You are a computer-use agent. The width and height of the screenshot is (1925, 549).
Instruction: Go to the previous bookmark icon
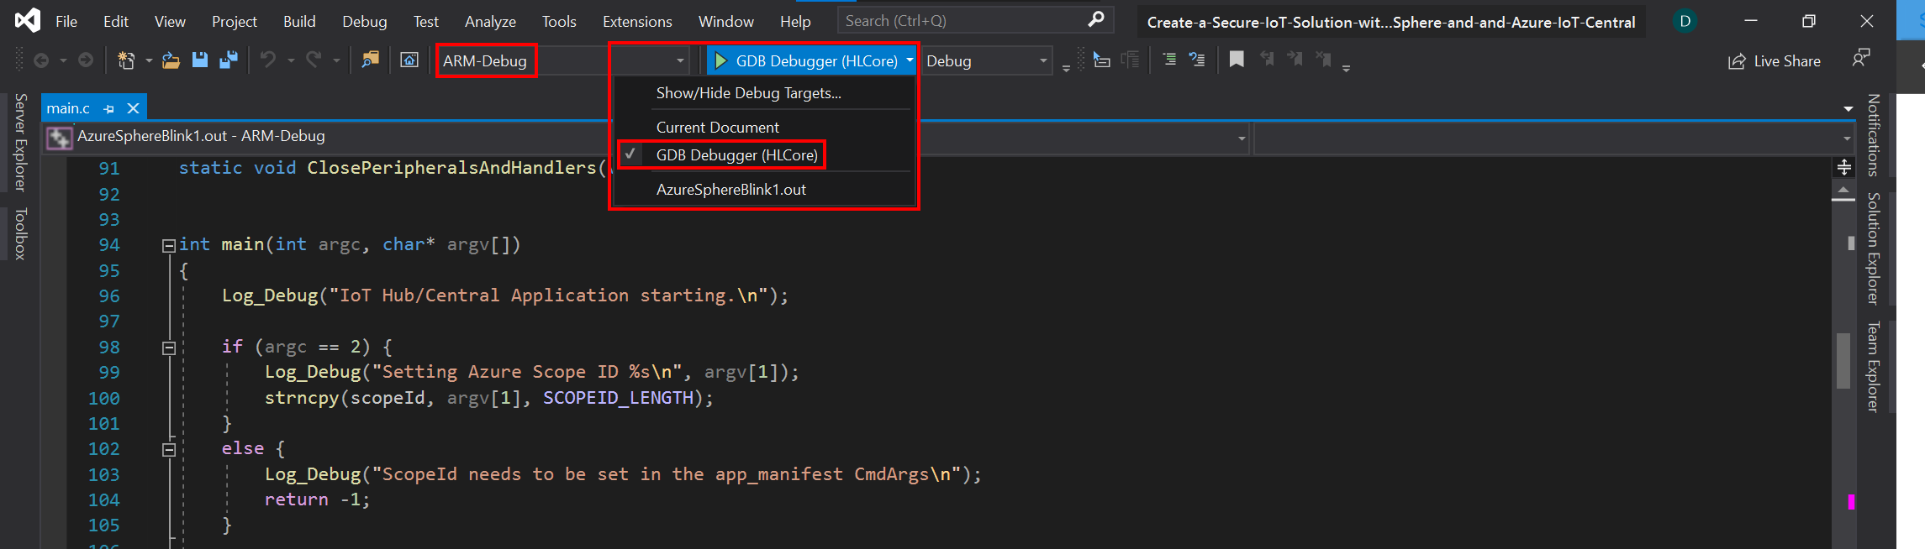coord(1267,60)
